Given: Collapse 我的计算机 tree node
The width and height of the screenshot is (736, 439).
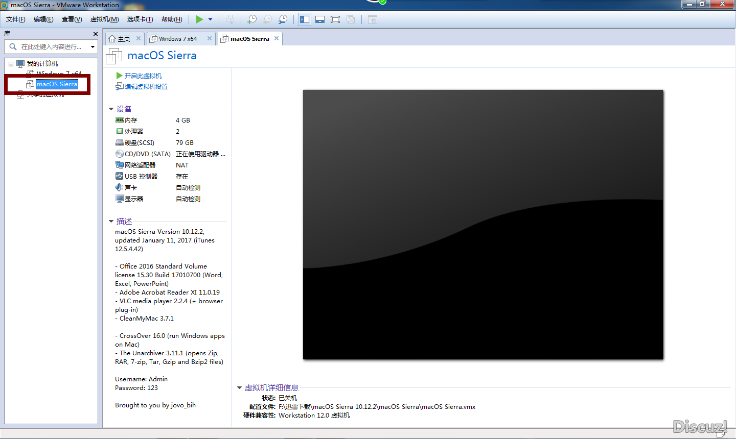Looking at the screenshot, I should coord(11,64).
